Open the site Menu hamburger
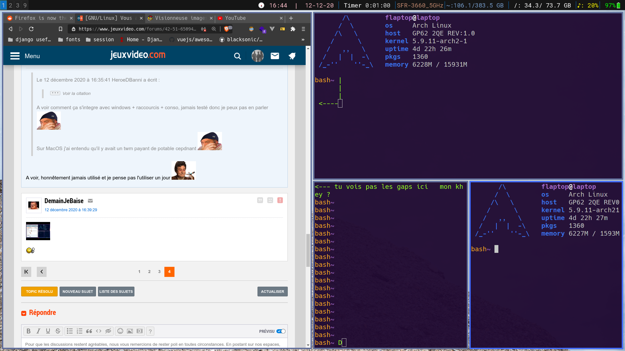The height and width of the screenshot is (351, 625). click(x=15, y=56)
